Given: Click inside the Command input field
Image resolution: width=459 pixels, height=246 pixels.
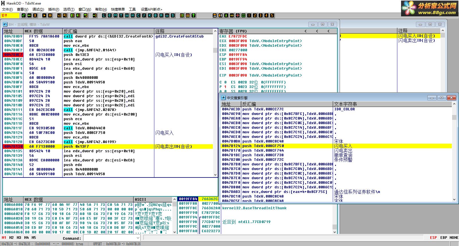Looking at the screenshot, I should (110, 238).
